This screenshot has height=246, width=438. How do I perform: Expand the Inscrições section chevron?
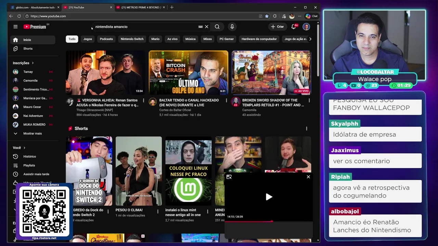[33, 63]
